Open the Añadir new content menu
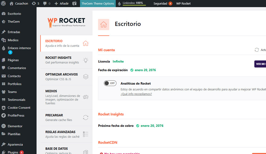The image size is (266, 154). click(x=61, y=4)
